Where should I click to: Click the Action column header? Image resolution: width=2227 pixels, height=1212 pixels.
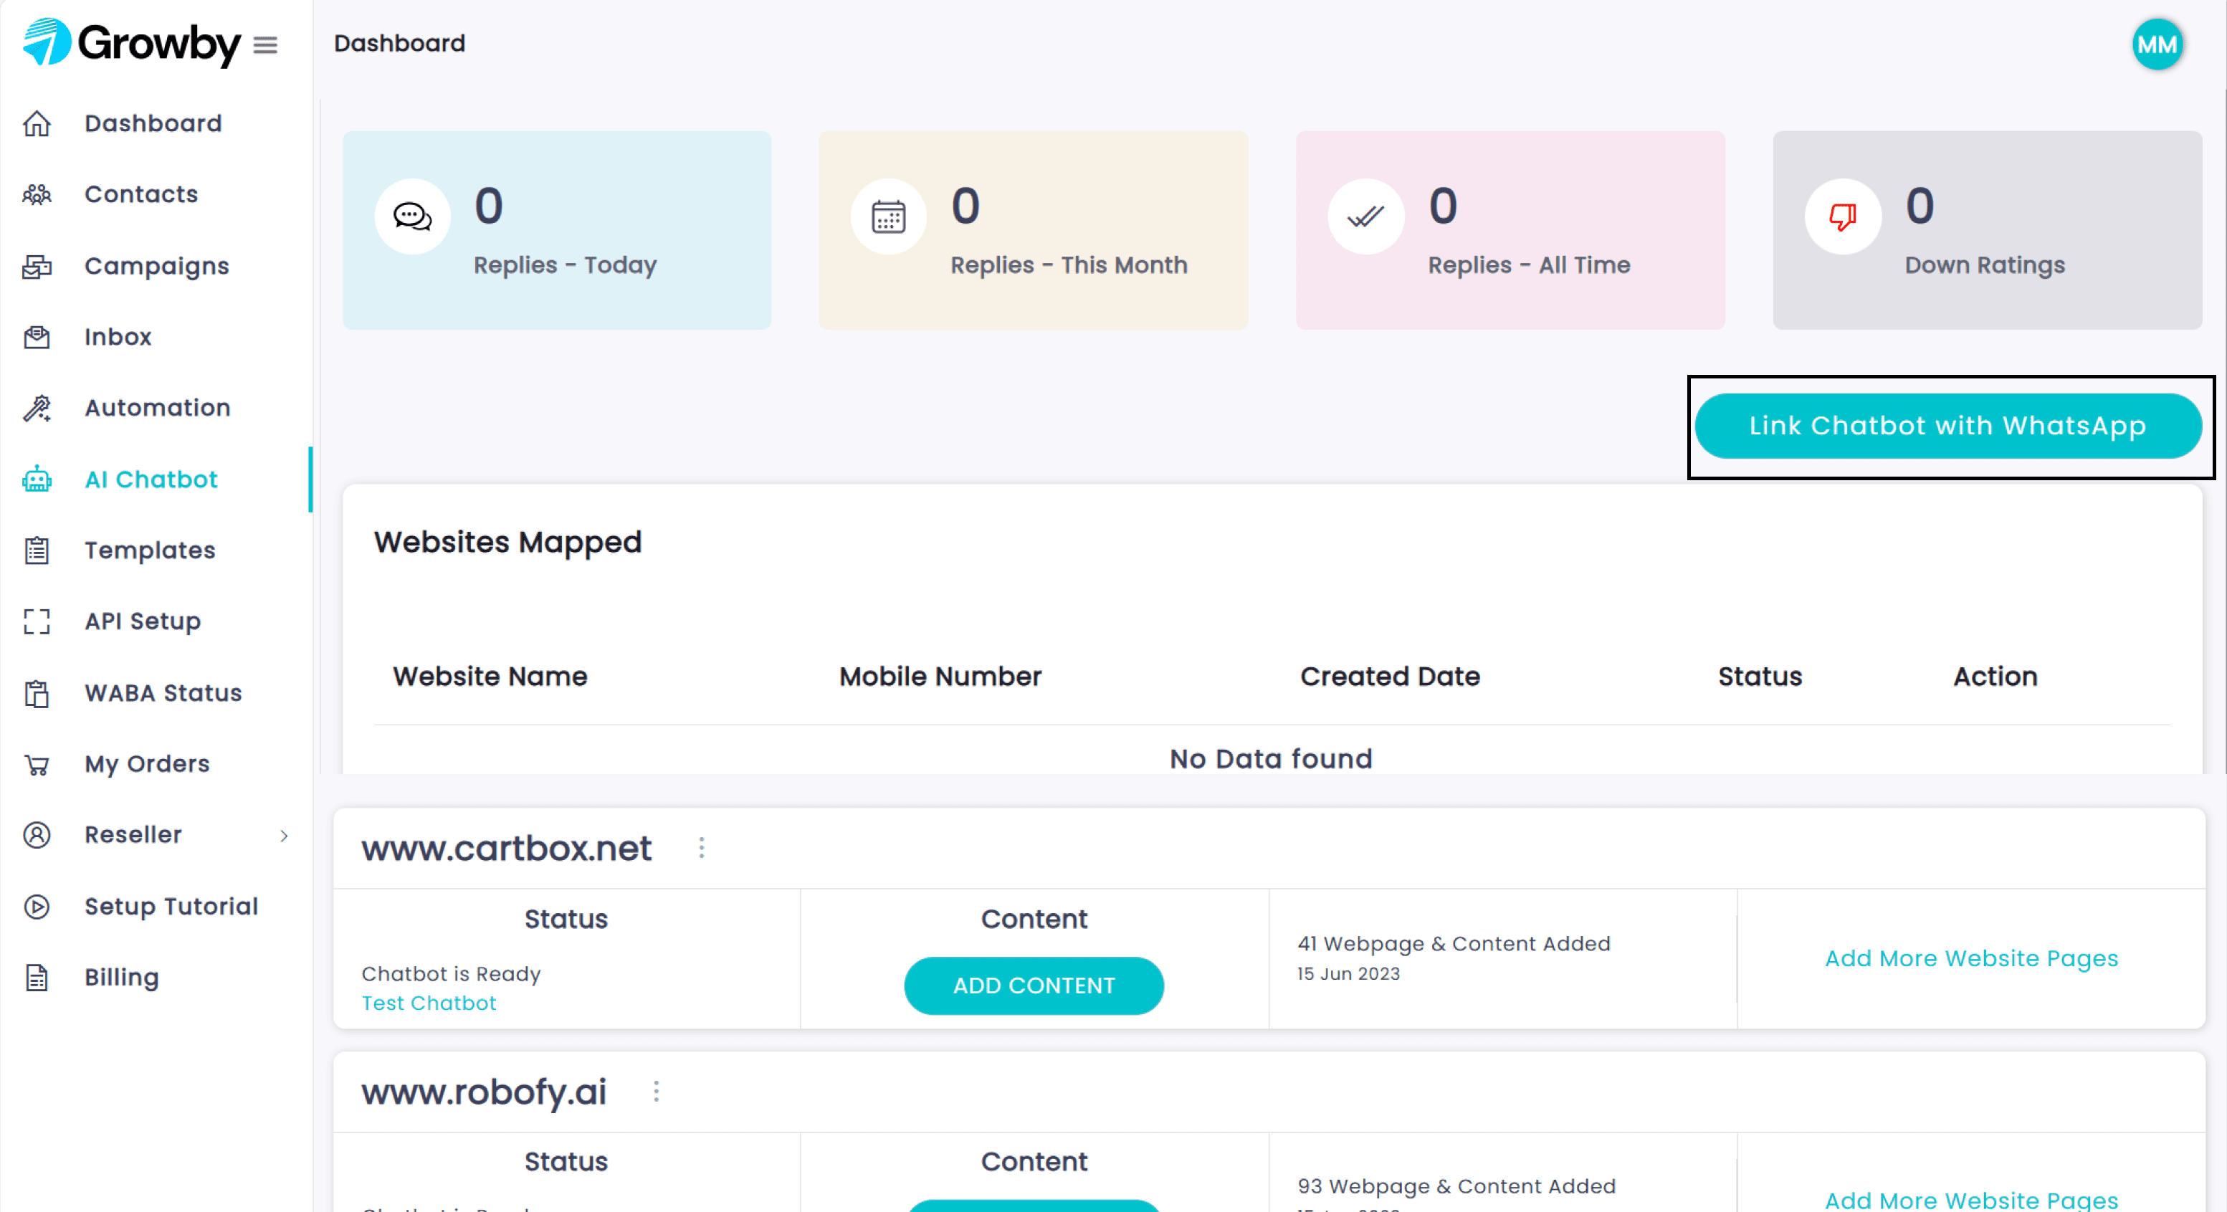tap(1995, 676)
